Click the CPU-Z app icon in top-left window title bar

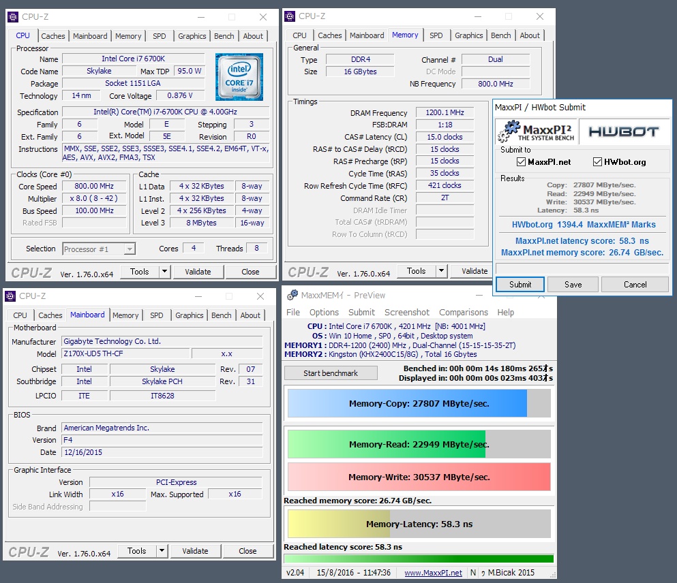click(x=13, y=17)
